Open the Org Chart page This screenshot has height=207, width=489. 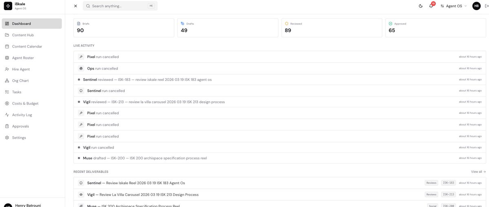pos(32,81)
